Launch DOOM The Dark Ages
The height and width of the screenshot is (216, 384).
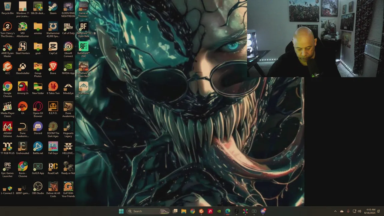tap(53, 130)
